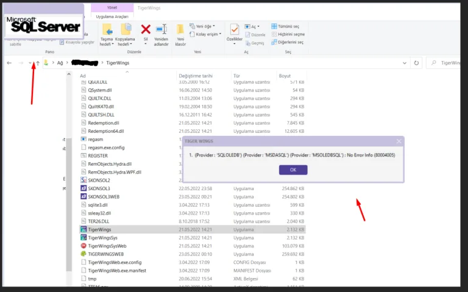
Task: Open the Kolay erişim dropdown
Action: (x=205, y=34)
